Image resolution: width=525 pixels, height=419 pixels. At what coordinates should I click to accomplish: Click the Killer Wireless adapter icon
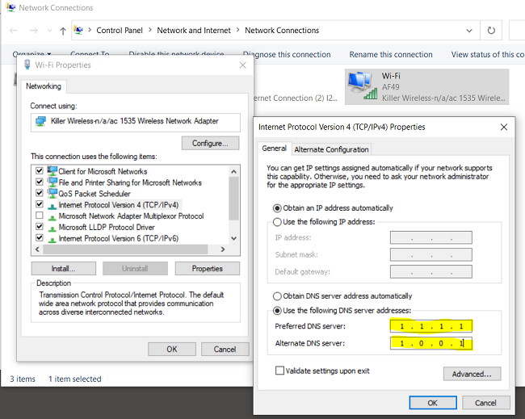[40, 121]
